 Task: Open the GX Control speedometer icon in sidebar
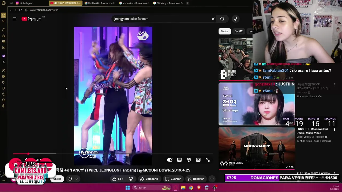(3, 30)
